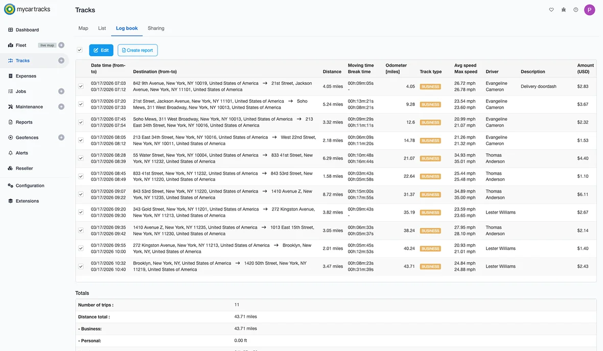Image resolution: width=603 pixels, height=351 pixels.
Task: Click the Create report button
Action: [x=137, y=50]
